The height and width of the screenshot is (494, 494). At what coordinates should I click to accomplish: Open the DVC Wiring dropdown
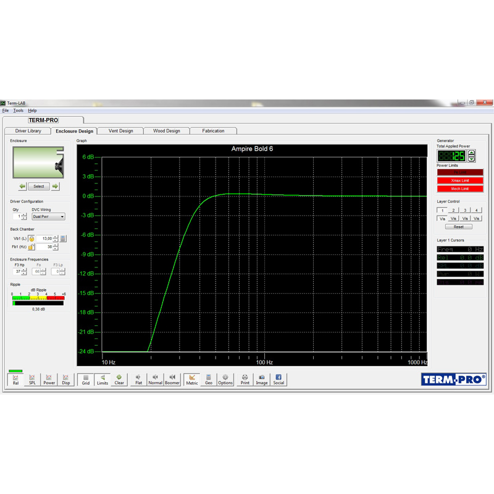point(49,217)
